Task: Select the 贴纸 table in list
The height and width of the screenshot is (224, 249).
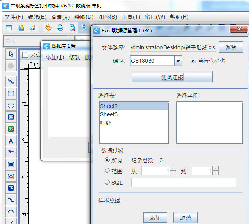Action: coord(106,123)
